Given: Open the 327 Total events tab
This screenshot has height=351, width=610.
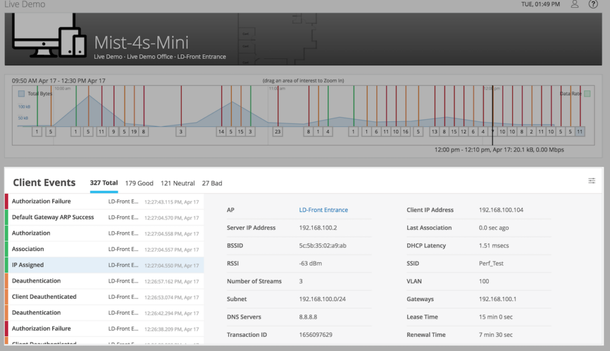Looking at the screenshot, I should coord(104,183).
